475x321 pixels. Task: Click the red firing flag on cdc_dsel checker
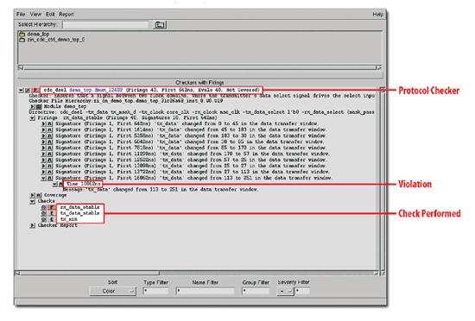pyautogui.click(x=35, y=90)
